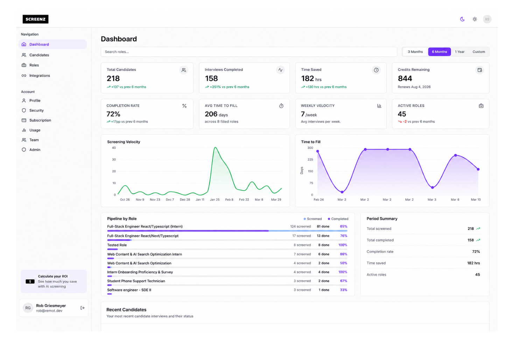Select the 1 Year range
This screenshot has width=518, height=345.
tap(460, 52)
